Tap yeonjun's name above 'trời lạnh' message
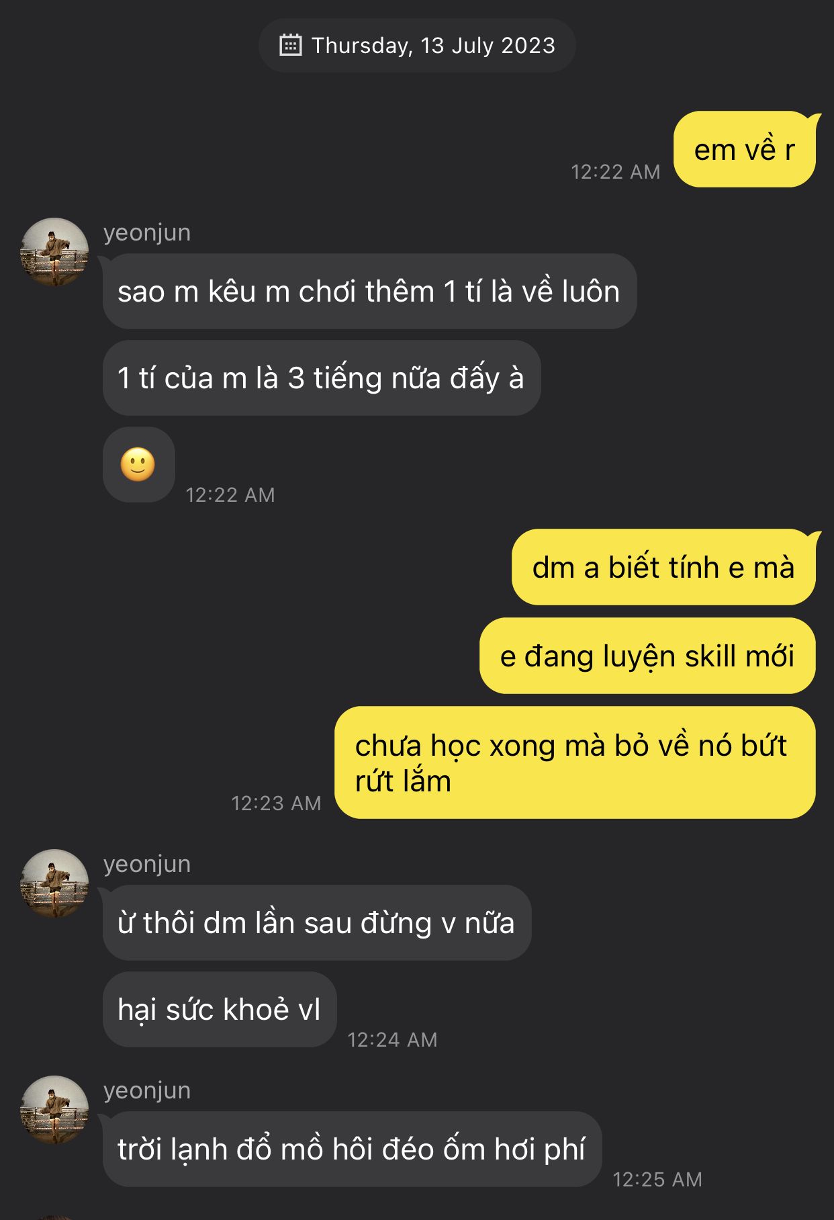Screen dimensions: 834x1220 pos(147,1090)
